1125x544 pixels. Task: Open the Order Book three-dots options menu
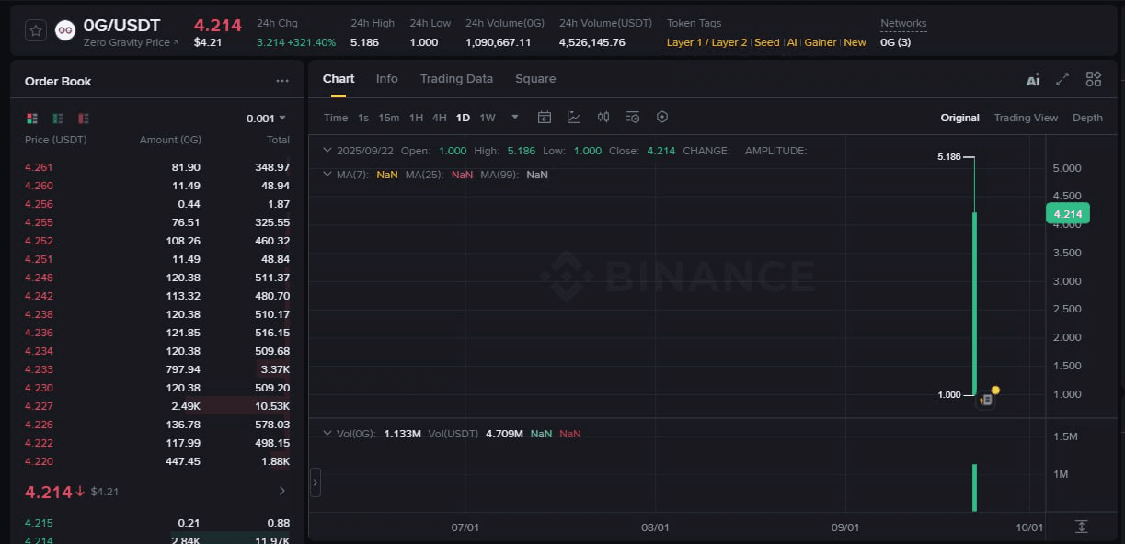pyautogui.click(x=282, y=81)
